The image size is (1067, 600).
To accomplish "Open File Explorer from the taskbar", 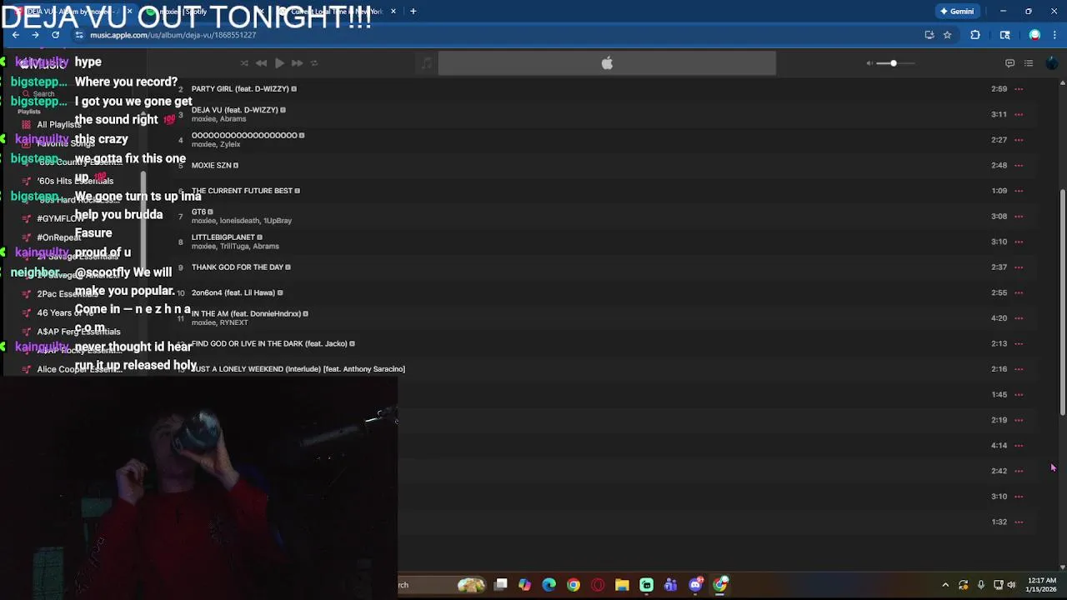I will tap(622, 585).
